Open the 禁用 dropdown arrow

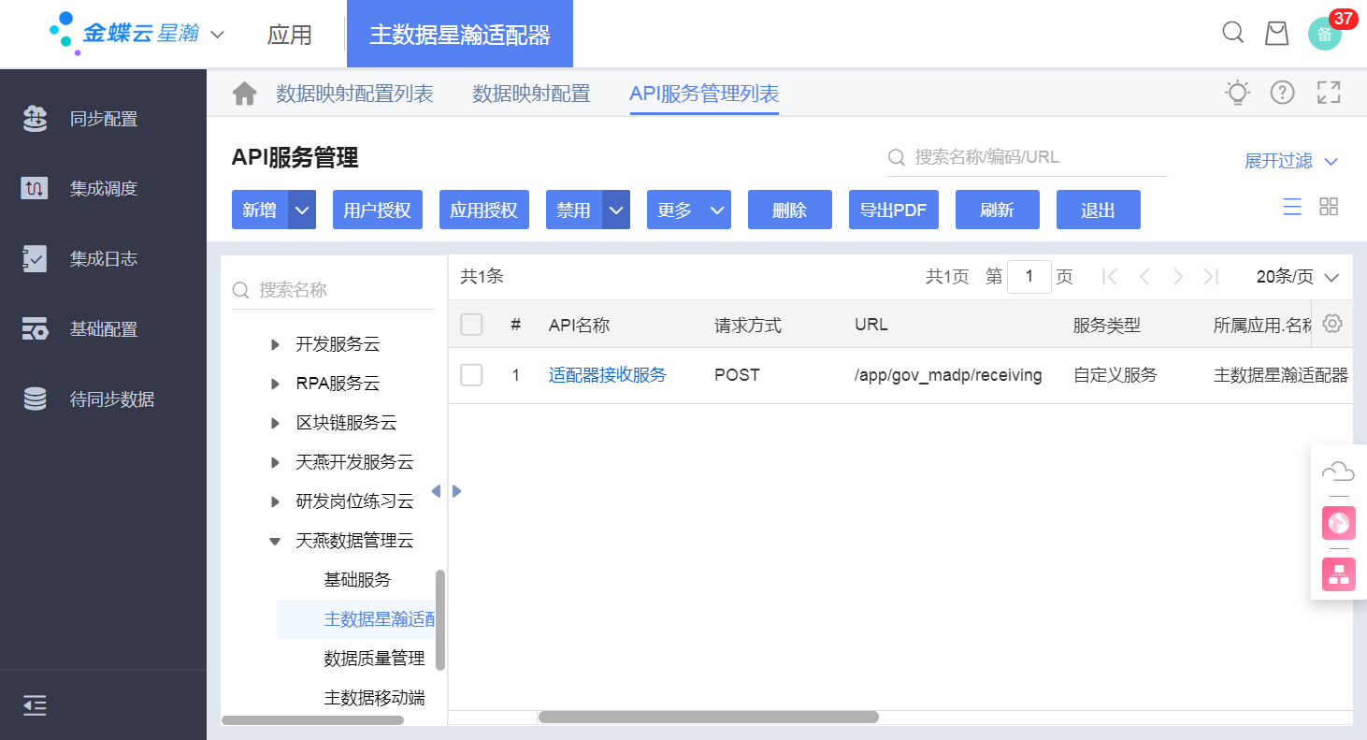click(616, 210)
